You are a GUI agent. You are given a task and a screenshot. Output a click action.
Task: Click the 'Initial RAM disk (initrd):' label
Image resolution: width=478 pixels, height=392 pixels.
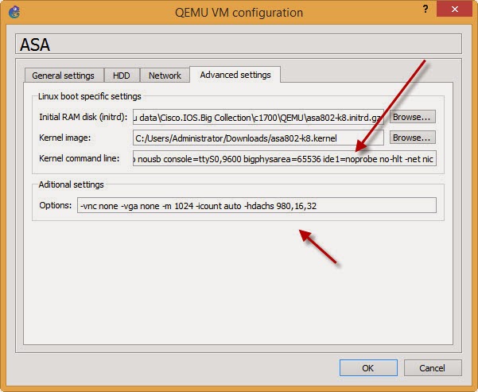[x=84, y=117]
